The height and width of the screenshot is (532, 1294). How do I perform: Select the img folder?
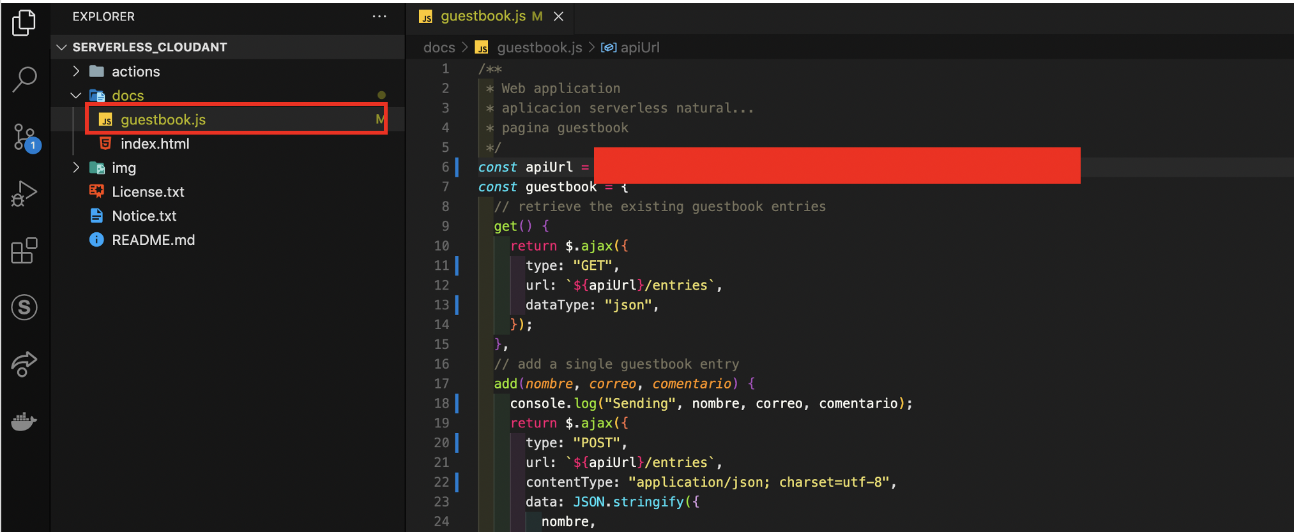click(x=124, y=168)
